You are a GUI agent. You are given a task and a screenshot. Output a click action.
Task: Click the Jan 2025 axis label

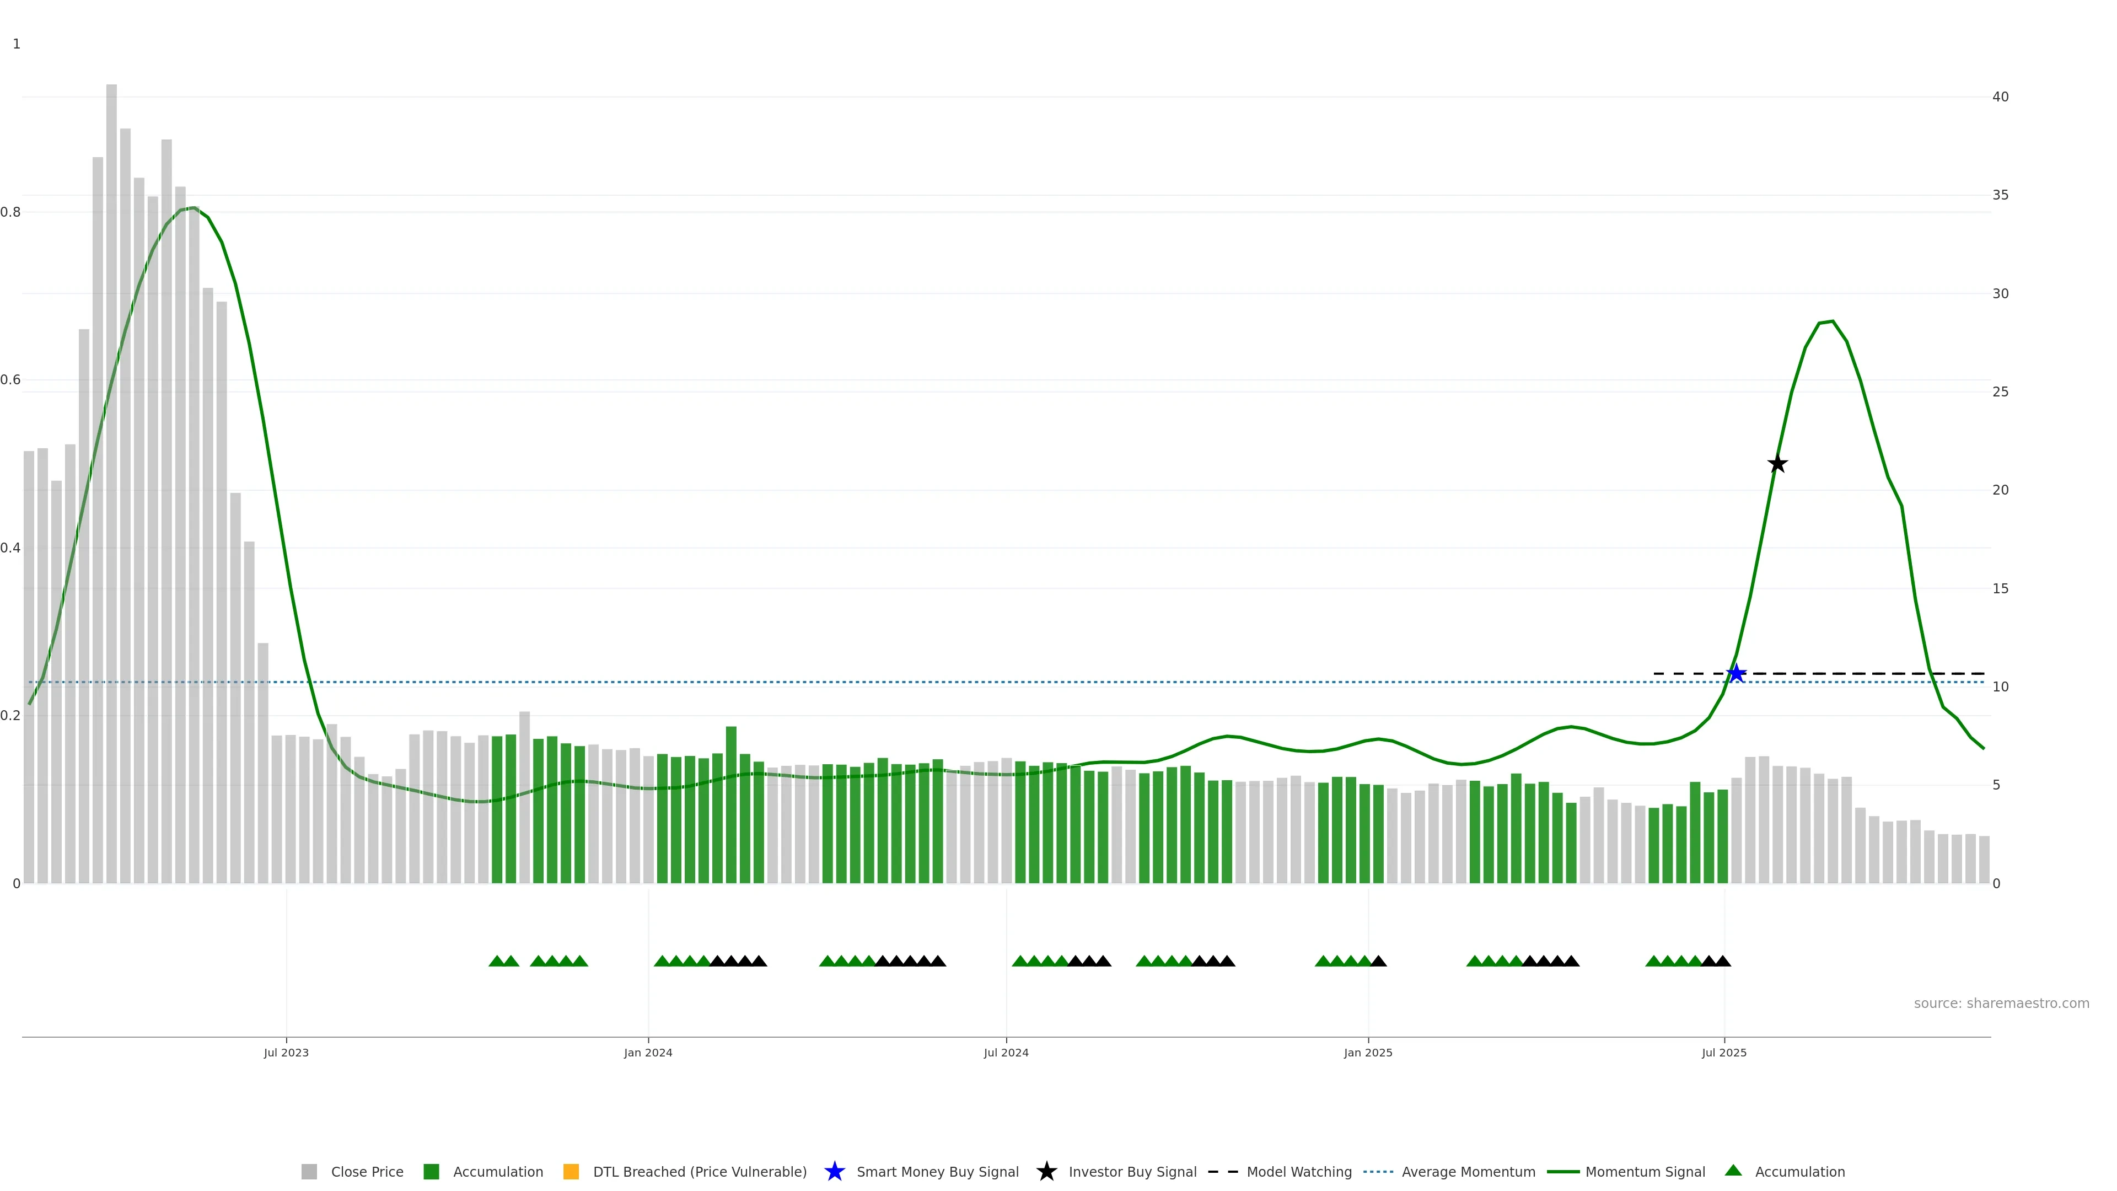click(x=1367, y=1052)
